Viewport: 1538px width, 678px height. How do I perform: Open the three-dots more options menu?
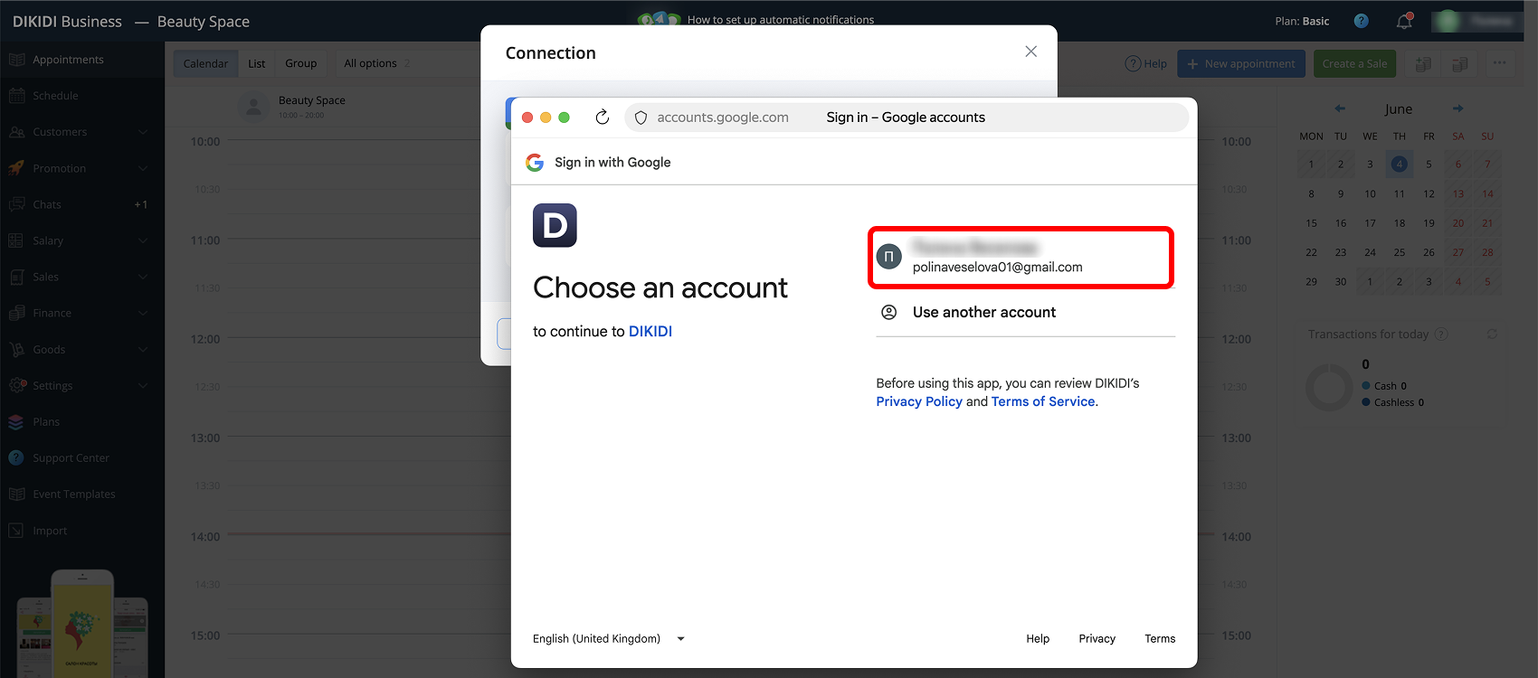[1500, 63]
